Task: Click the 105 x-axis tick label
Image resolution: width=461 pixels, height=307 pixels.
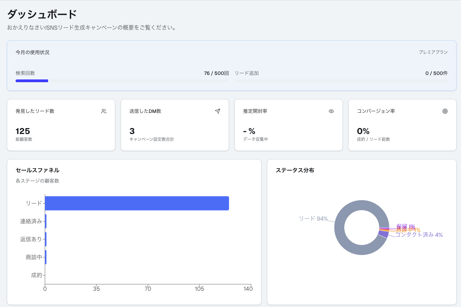Action: pos(199,289)
